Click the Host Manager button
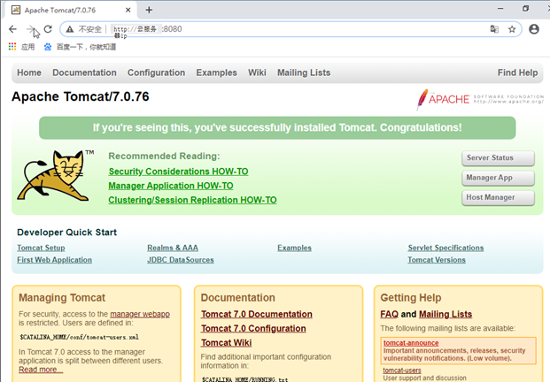Image resolution: width=550 pixels, height=382 pixels. [x=498, y=198]
